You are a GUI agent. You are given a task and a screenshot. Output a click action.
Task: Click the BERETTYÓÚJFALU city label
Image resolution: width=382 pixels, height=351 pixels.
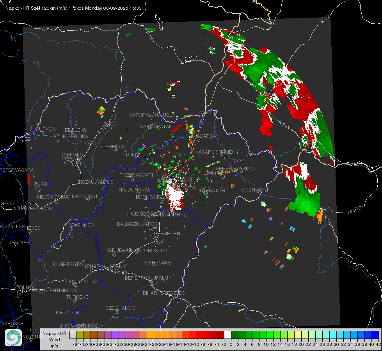point(146,278)
